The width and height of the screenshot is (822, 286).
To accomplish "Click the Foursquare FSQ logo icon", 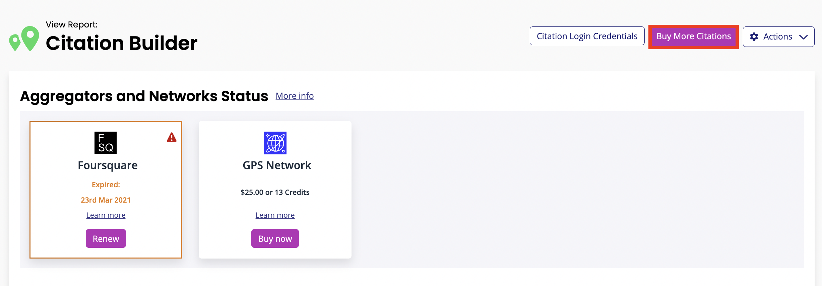I will [106, 143].
